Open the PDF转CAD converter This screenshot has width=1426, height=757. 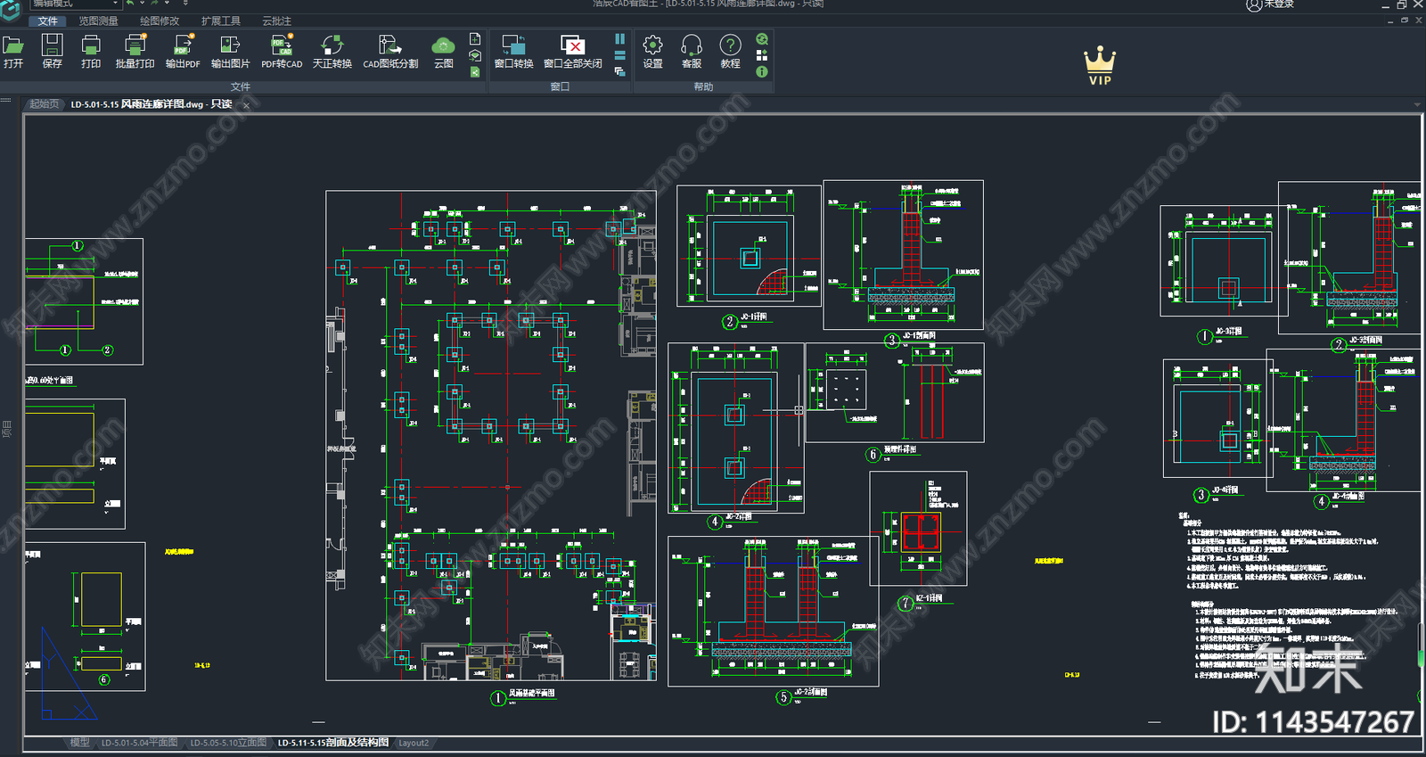(x=282, y=51)
